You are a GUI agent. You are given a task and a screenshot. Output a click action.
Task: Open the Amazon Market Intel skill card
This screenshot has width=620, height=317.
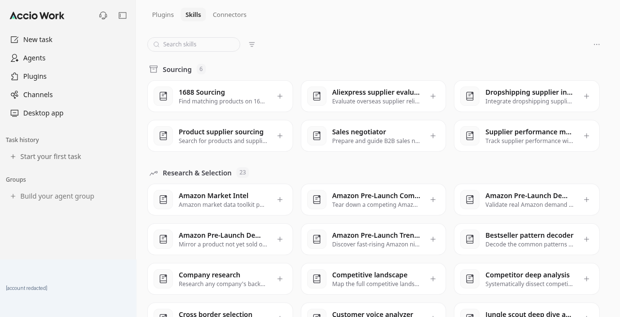(x=220, y=200)
